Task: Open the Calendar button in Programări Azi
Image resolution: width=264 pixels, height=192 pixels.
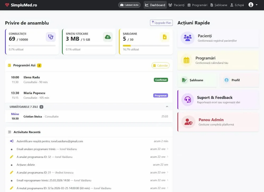Action: [x=161, y=65]
